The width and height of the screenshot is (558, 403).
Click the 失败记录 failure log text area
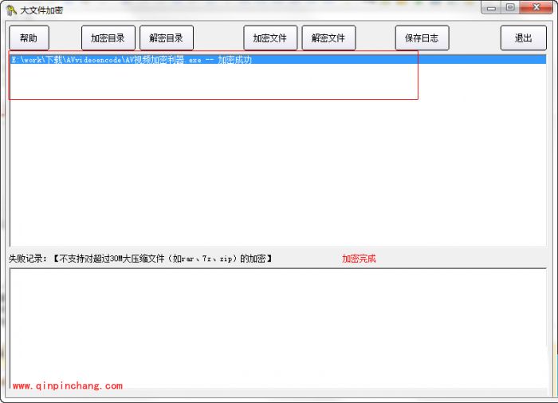point(278,328)
